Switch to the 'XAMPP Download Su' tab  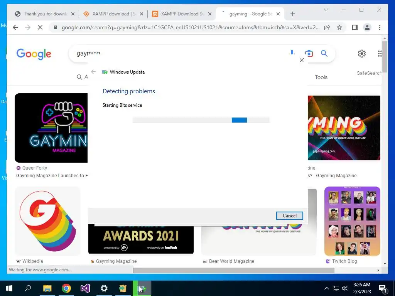pyautogui.click(x=182, y=14)
